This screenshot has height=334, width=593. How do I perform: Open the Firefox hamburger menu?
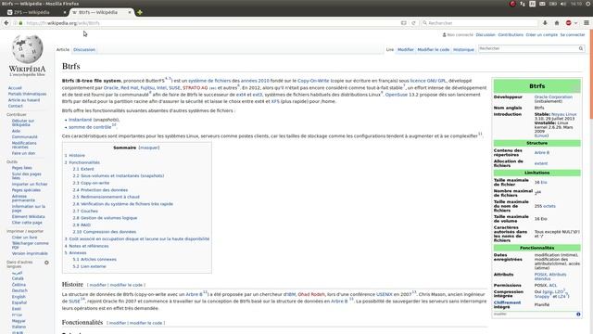587,23
